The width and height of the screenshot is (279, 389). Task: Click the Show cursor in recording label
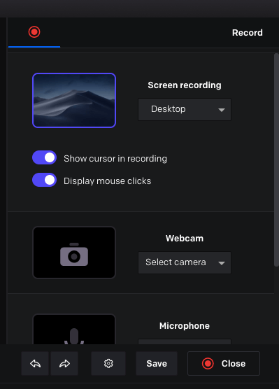(x=115, y=159)
